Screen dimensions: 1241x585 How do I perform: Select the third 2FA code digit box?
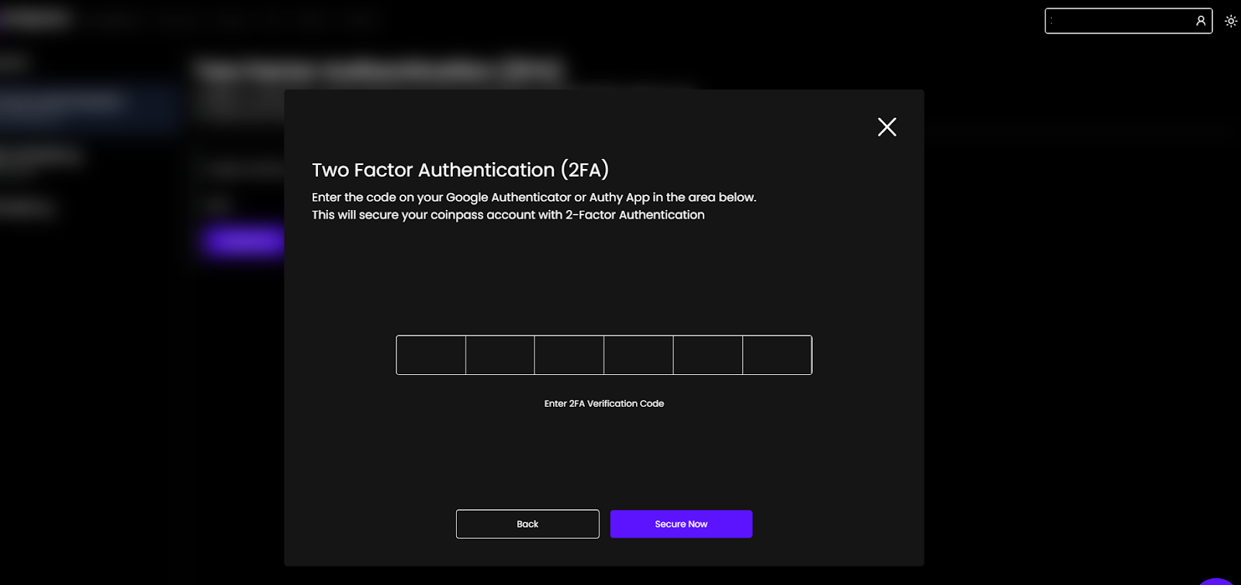coord(569,355)
